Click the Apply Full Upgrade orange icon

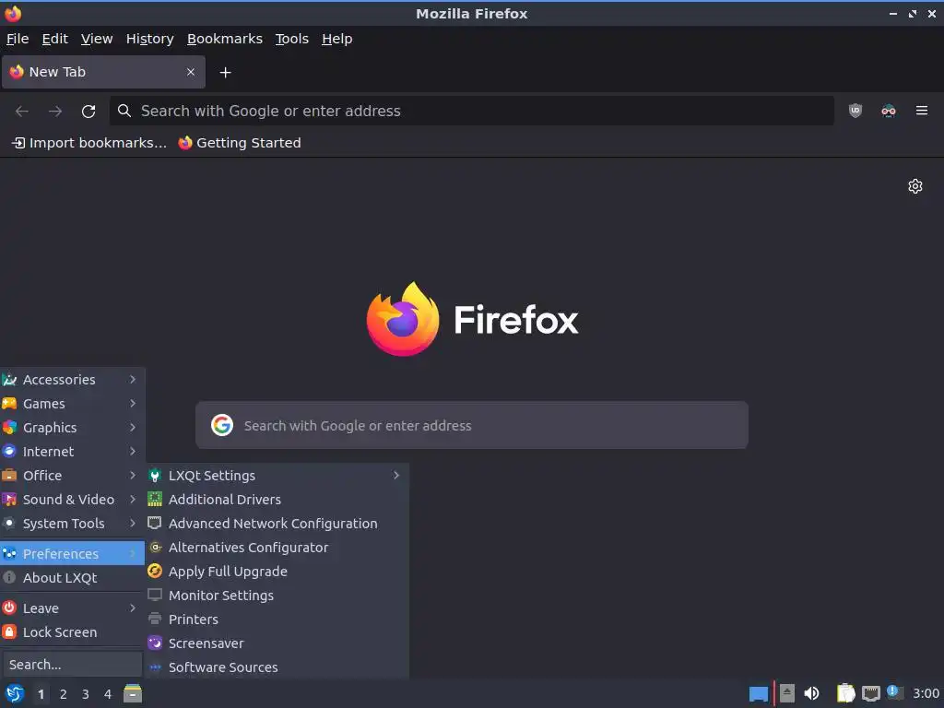pos(155,572)
